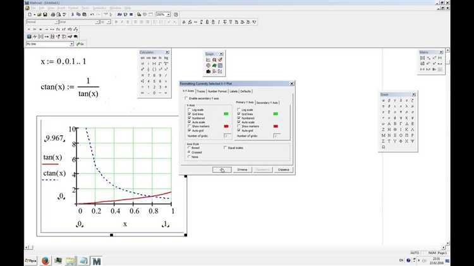The height and width of the screenshot is (266, 474).
Task: Click the Copy icon in the toolbar
Action: coord(78,15)
